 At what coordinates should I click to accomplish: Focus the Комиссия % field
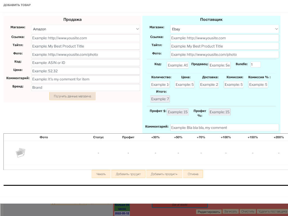(x=258, y=84)
